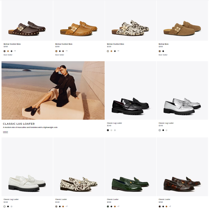This screenshot has width=209, height=212.
Task: Select black swatch on suede Mellow Mule
Action: (x=163, y=51)
